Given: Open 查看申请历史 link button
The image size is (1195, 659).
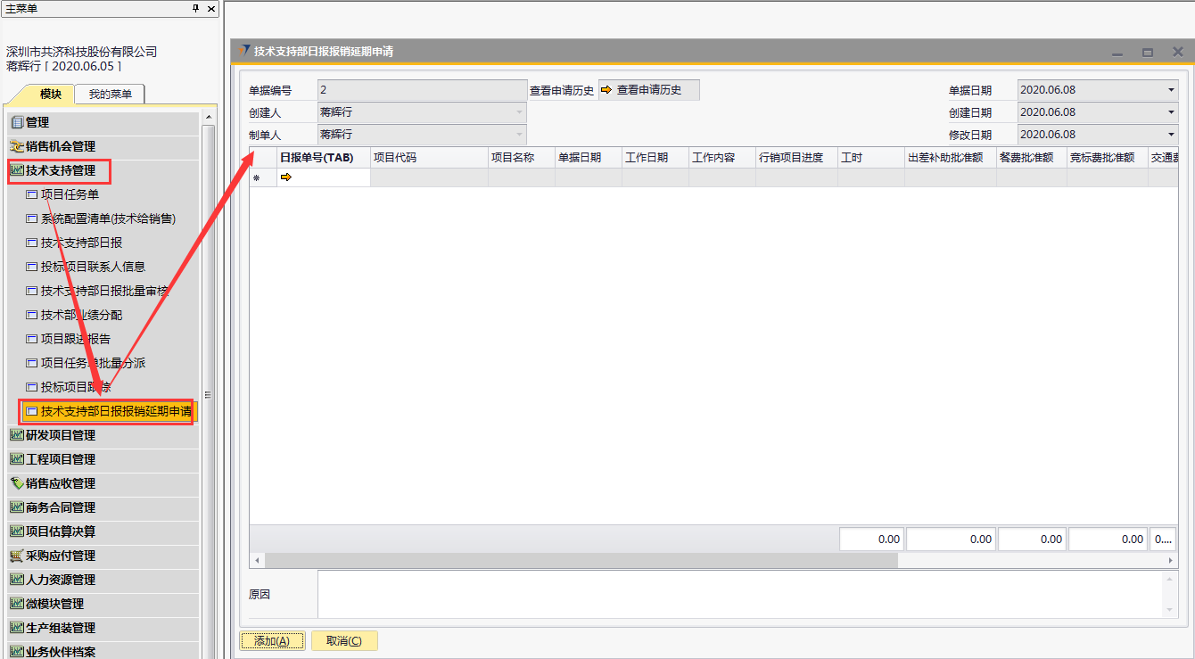Looking at the screenshot, I should (x=648, y=90).
